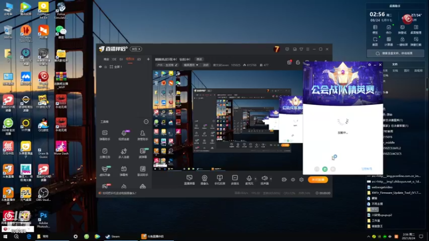The width and height of the screenshot is (429, 241).
Task: Open 读弹幕 tool in the toolbox
Action: pos(143,153)
